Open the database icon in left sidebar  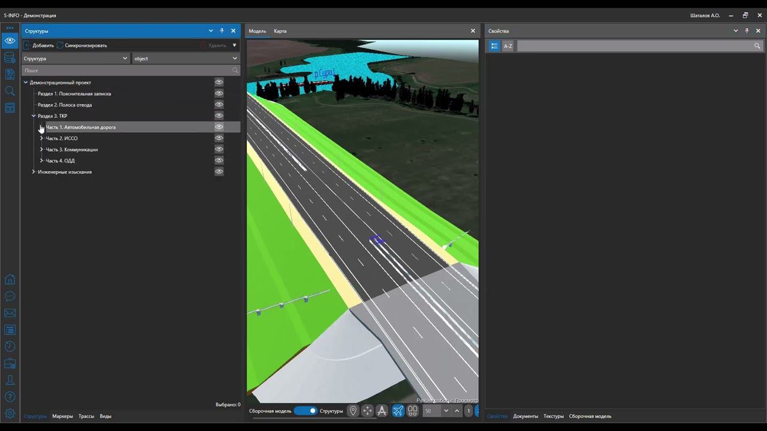(10, 57)
